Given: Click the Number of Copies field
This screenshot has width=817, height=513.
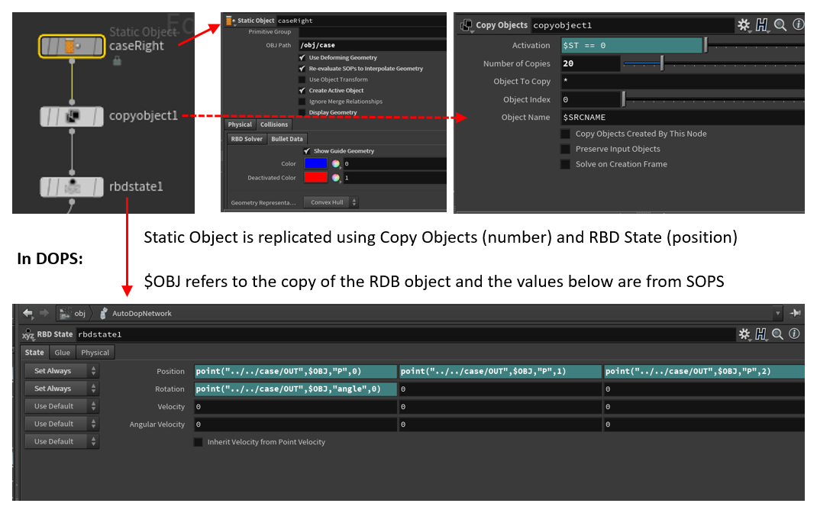Looking at the screenshot, I should pos(590,63).
